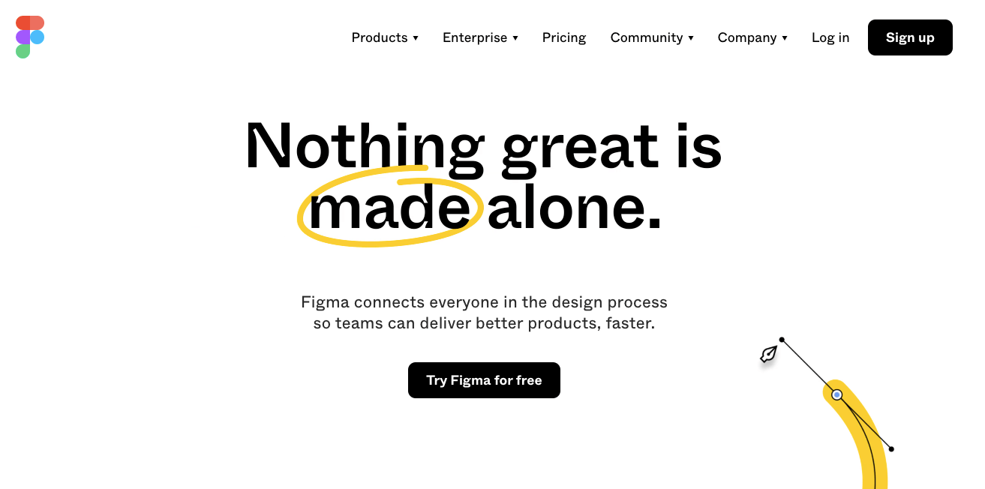Screen dimensions: 985x489
Task: Open the Community dropdown
Action: tap(690, 38)
